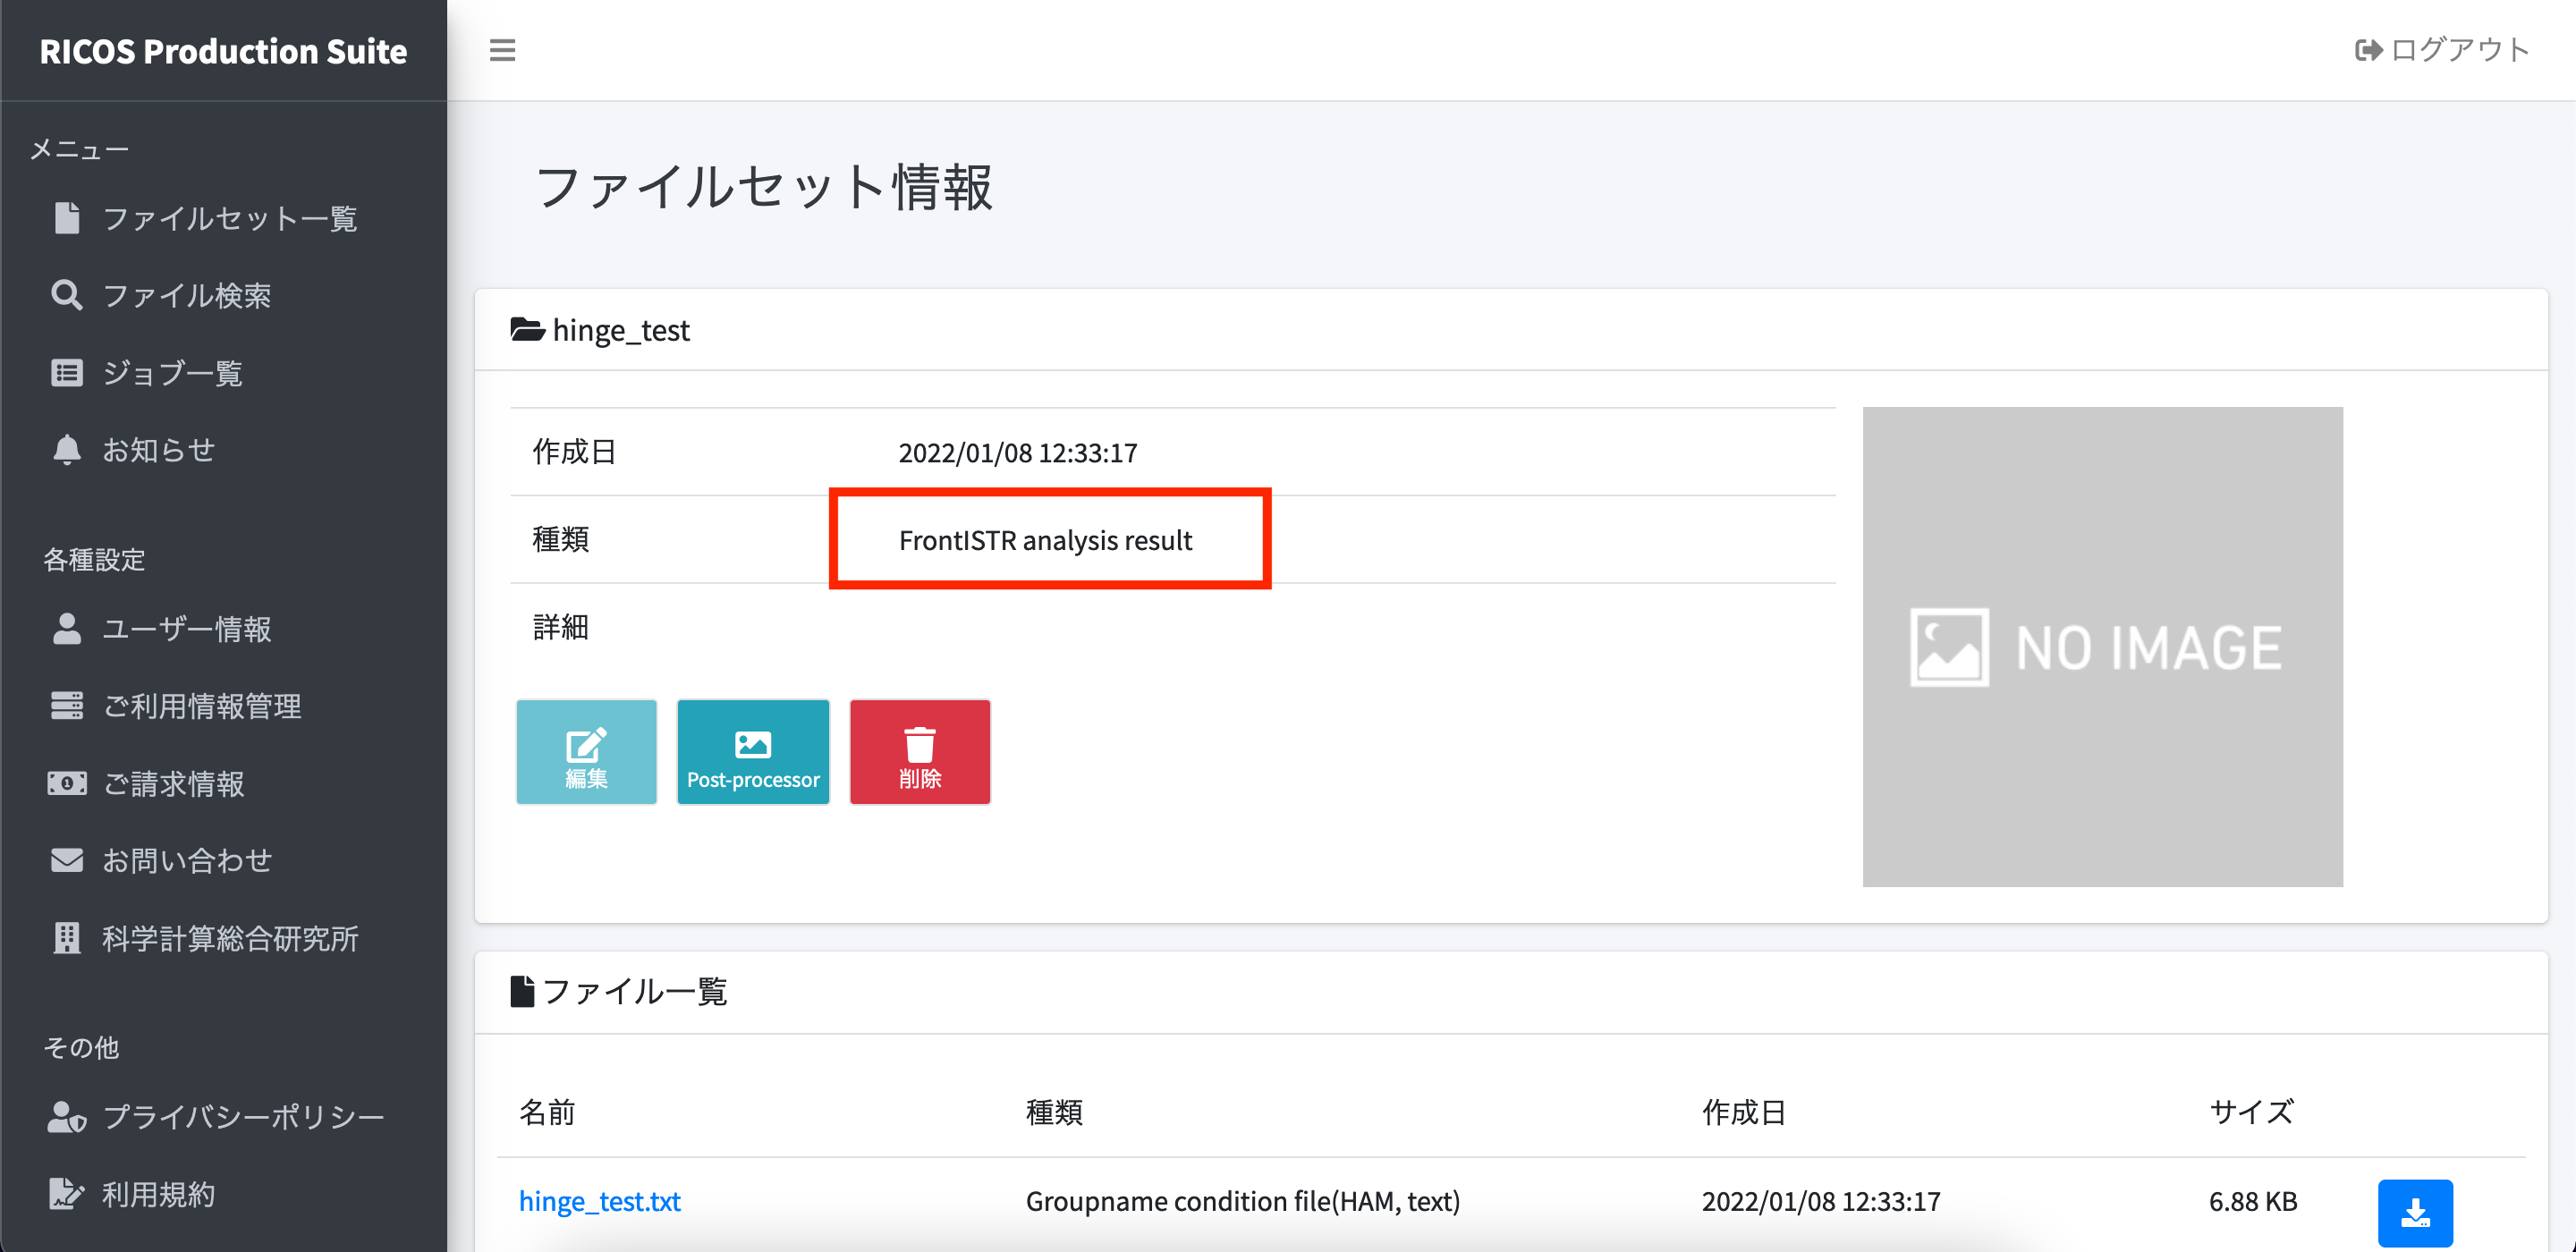Open ご請求情報 billing page
2576x1252 pixels.
pyautogui.click(x=173, y=783)
